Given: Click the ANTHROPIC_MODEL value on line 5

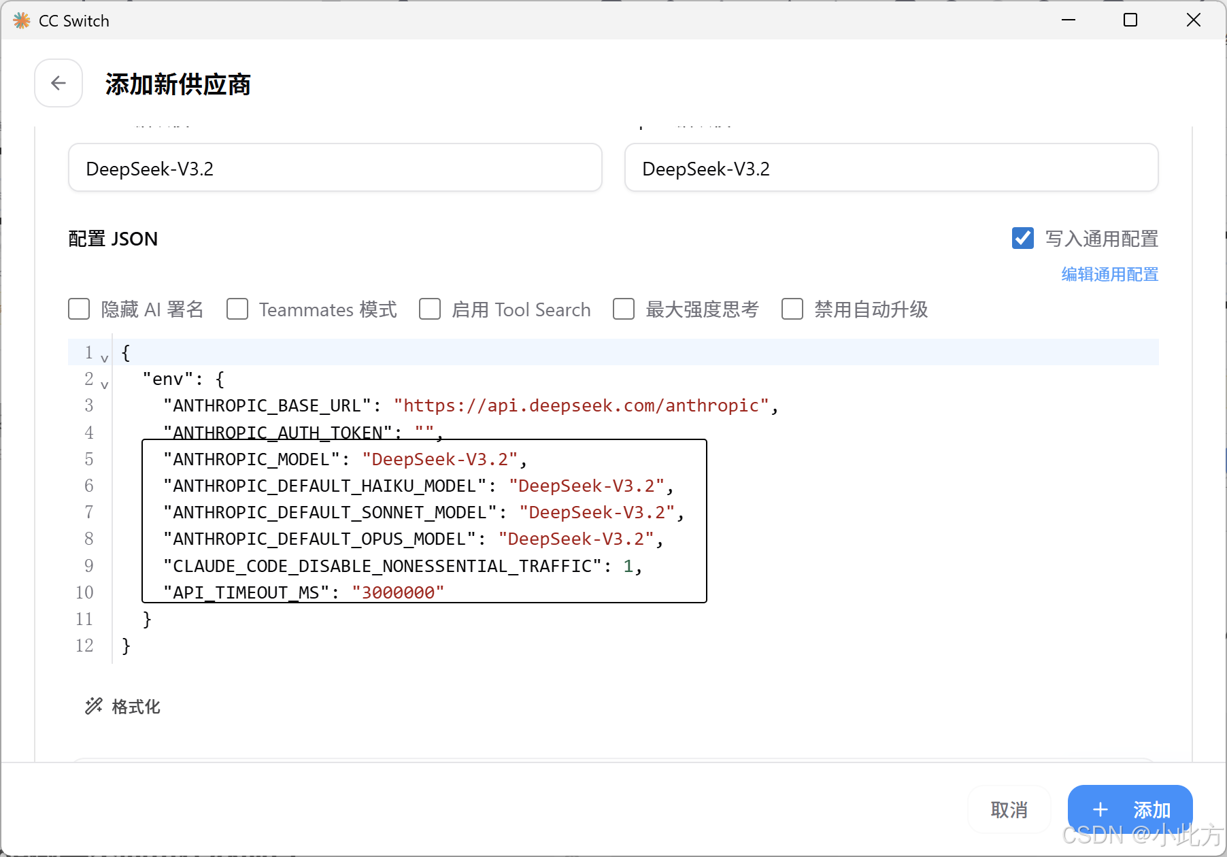Looking at the screenshot, I should (440, 459).
